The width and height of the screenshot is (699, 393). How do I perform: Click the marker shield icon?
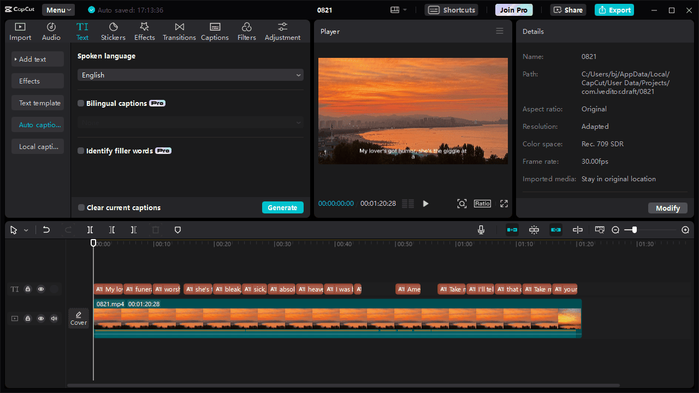click(x=177, y=230)
